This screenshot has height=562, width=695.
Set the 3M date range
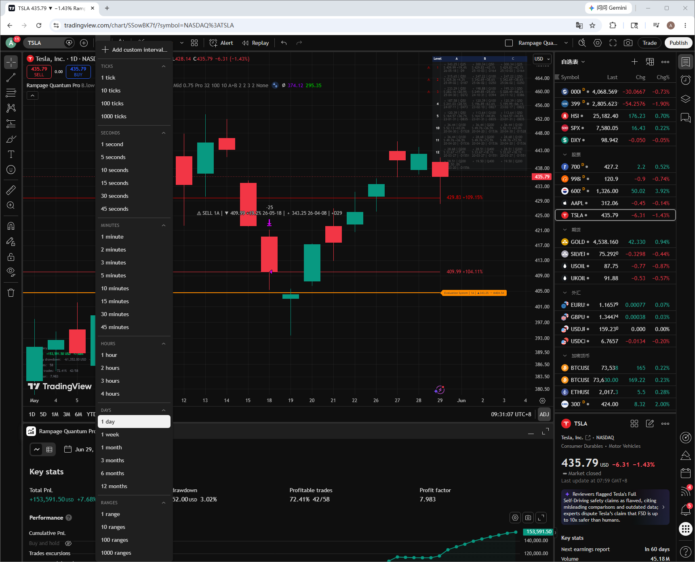pyautogui.click(x=67, y=414)
